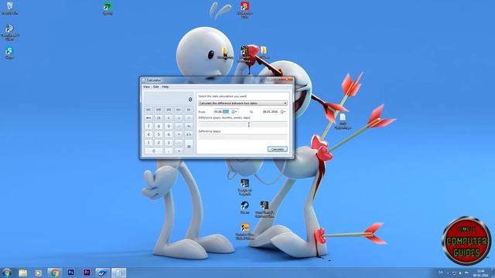Click the number 6 key

169,134
